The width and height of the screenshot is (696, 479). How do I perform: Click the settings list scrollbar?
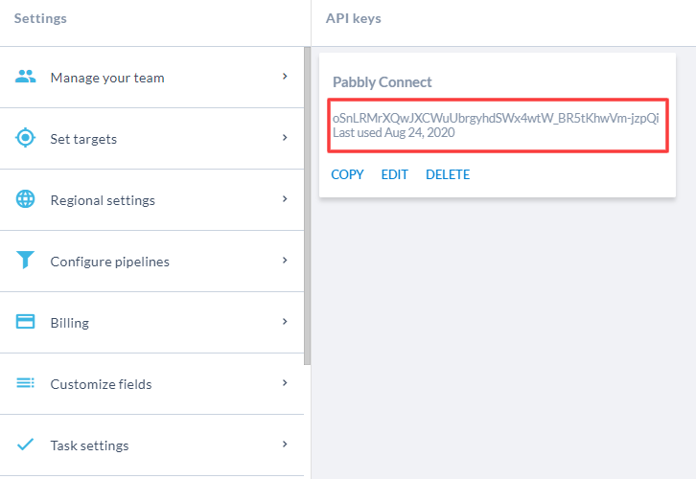coord(307,206)
